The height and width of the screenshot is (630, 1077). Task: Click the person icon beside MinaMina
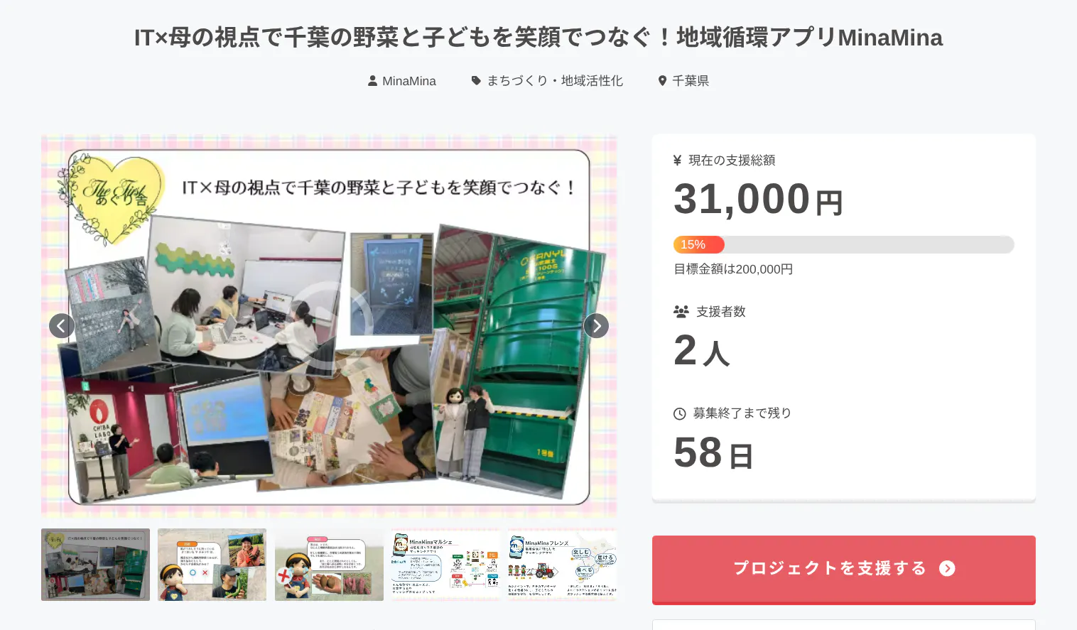(x=372, y=81)
